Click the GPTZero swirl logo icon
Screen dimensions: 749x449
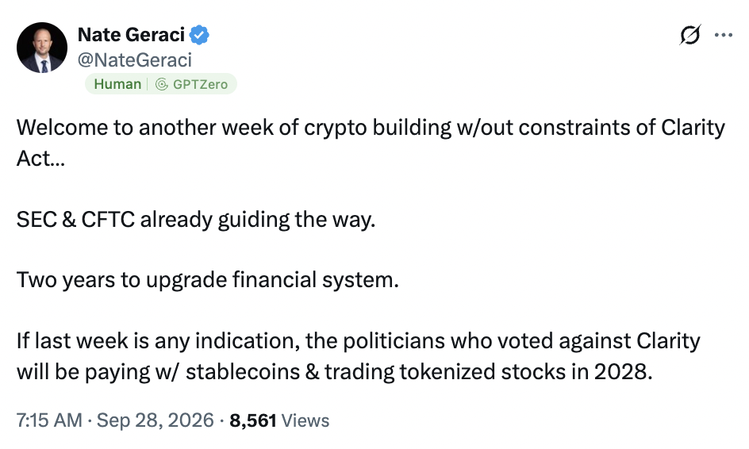(x=162, y=85)
